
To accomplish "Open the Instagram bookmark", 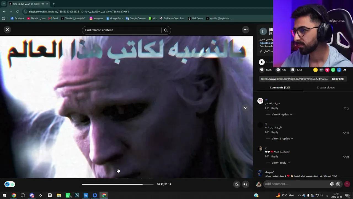I will [x=96, y=19].
